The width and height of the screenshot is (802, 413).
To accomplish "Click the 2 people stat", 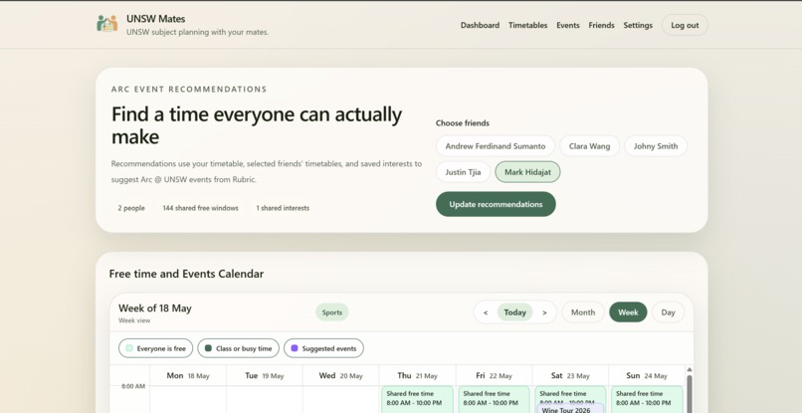I will point(131,208).
